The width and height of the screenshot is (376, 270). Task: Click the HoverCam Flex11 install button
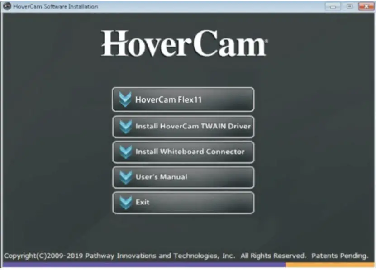pos(183,99)
